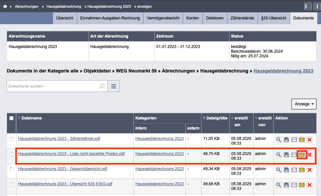
Task: Open the document search filter settings icon
Action: (x=114, y=86)
